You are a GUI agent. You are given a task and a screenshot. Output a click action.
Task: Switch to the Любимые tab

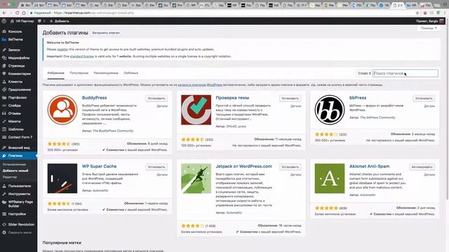pos(131,73)
